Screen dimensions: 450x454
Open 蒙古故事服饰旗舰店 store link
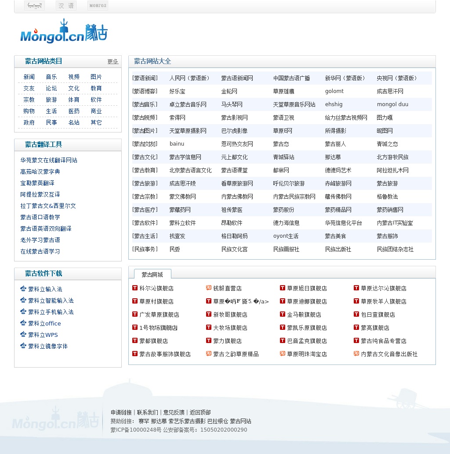tap(165, 354)
